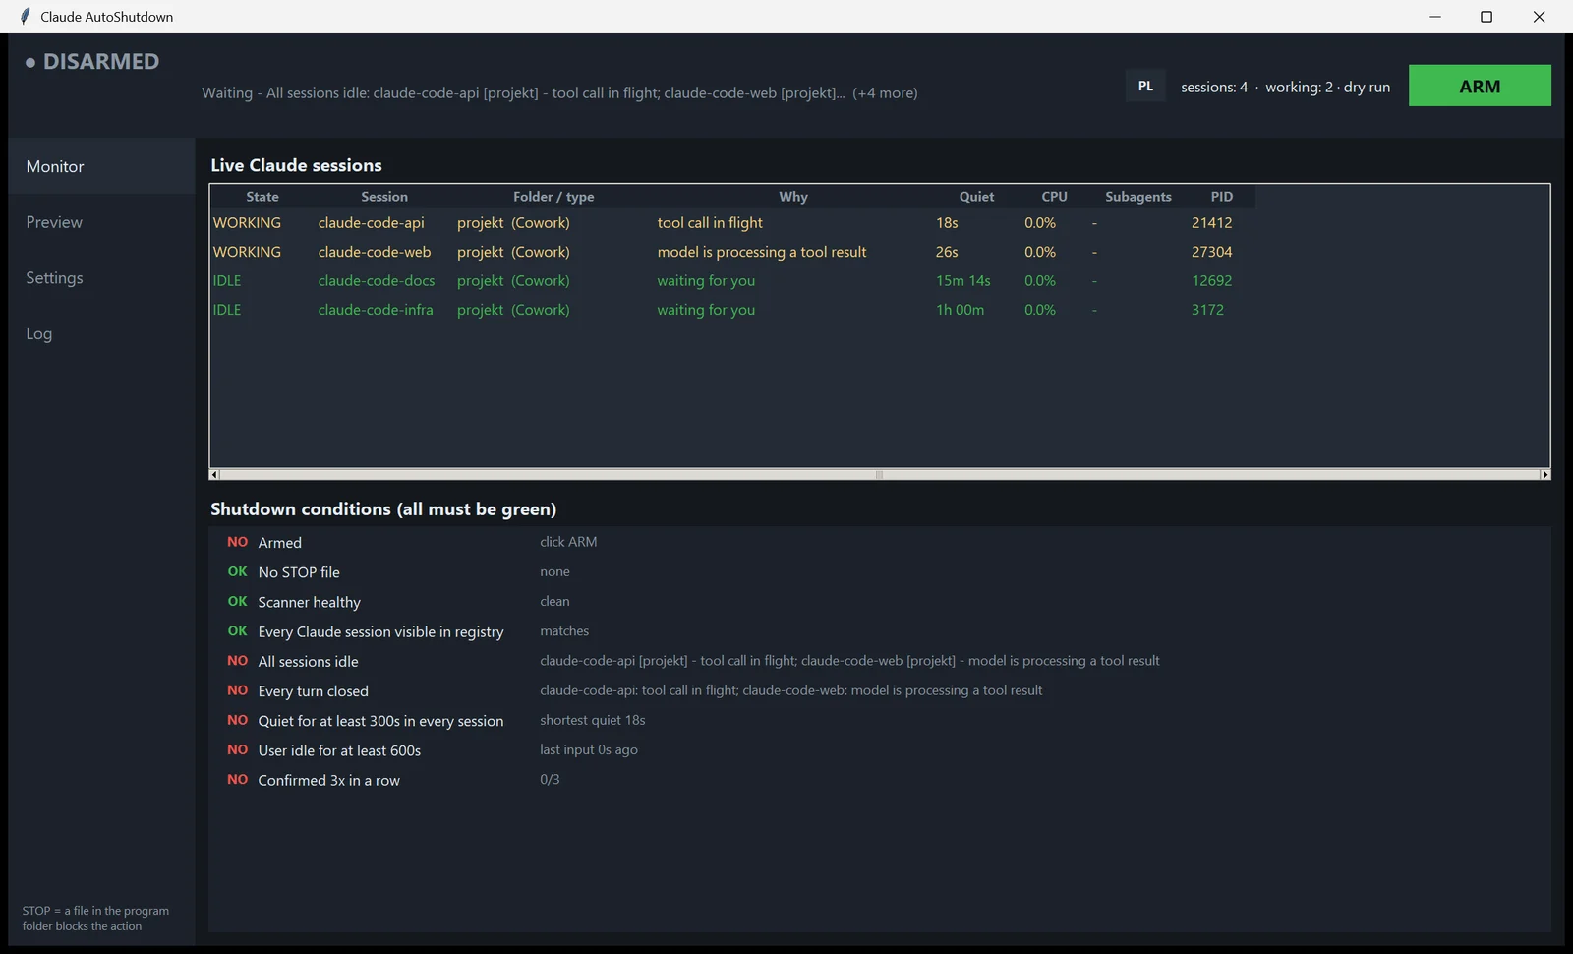Click the quiet time "26s" cell

947,252
